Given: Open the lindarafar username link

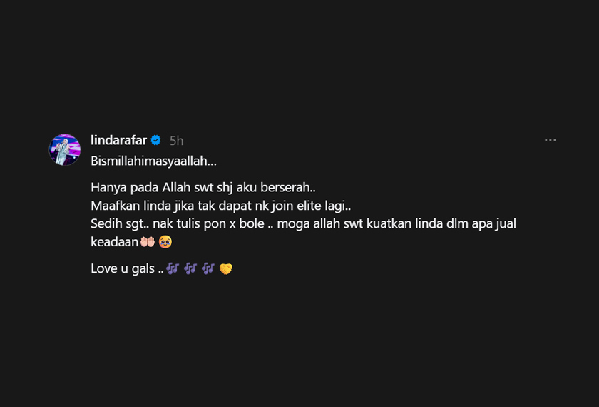Looking at the screenshot, I should click(118, 141).
